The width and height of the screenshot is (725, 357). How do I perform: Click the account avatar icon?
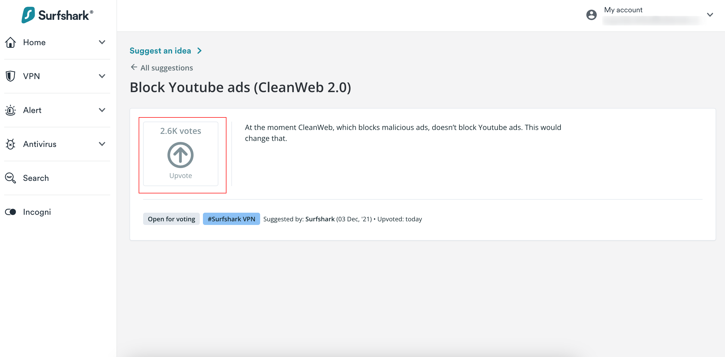pyautogui.click(x=591, y=15)
